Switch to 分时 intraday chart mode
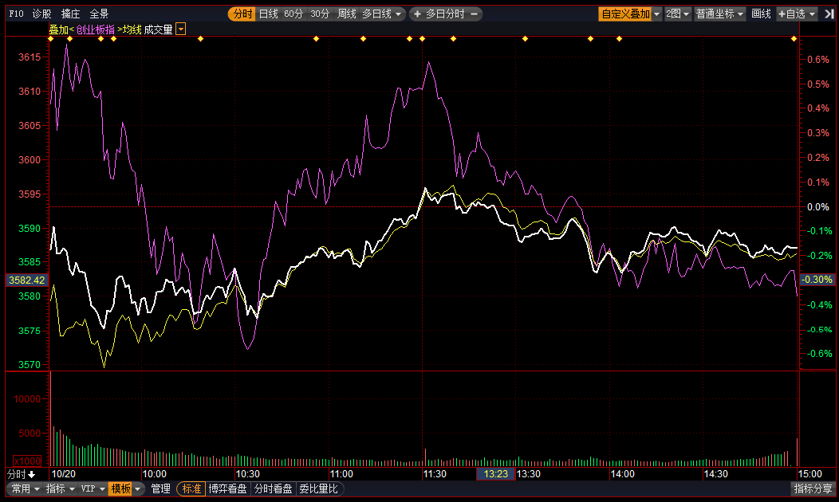 242,14
